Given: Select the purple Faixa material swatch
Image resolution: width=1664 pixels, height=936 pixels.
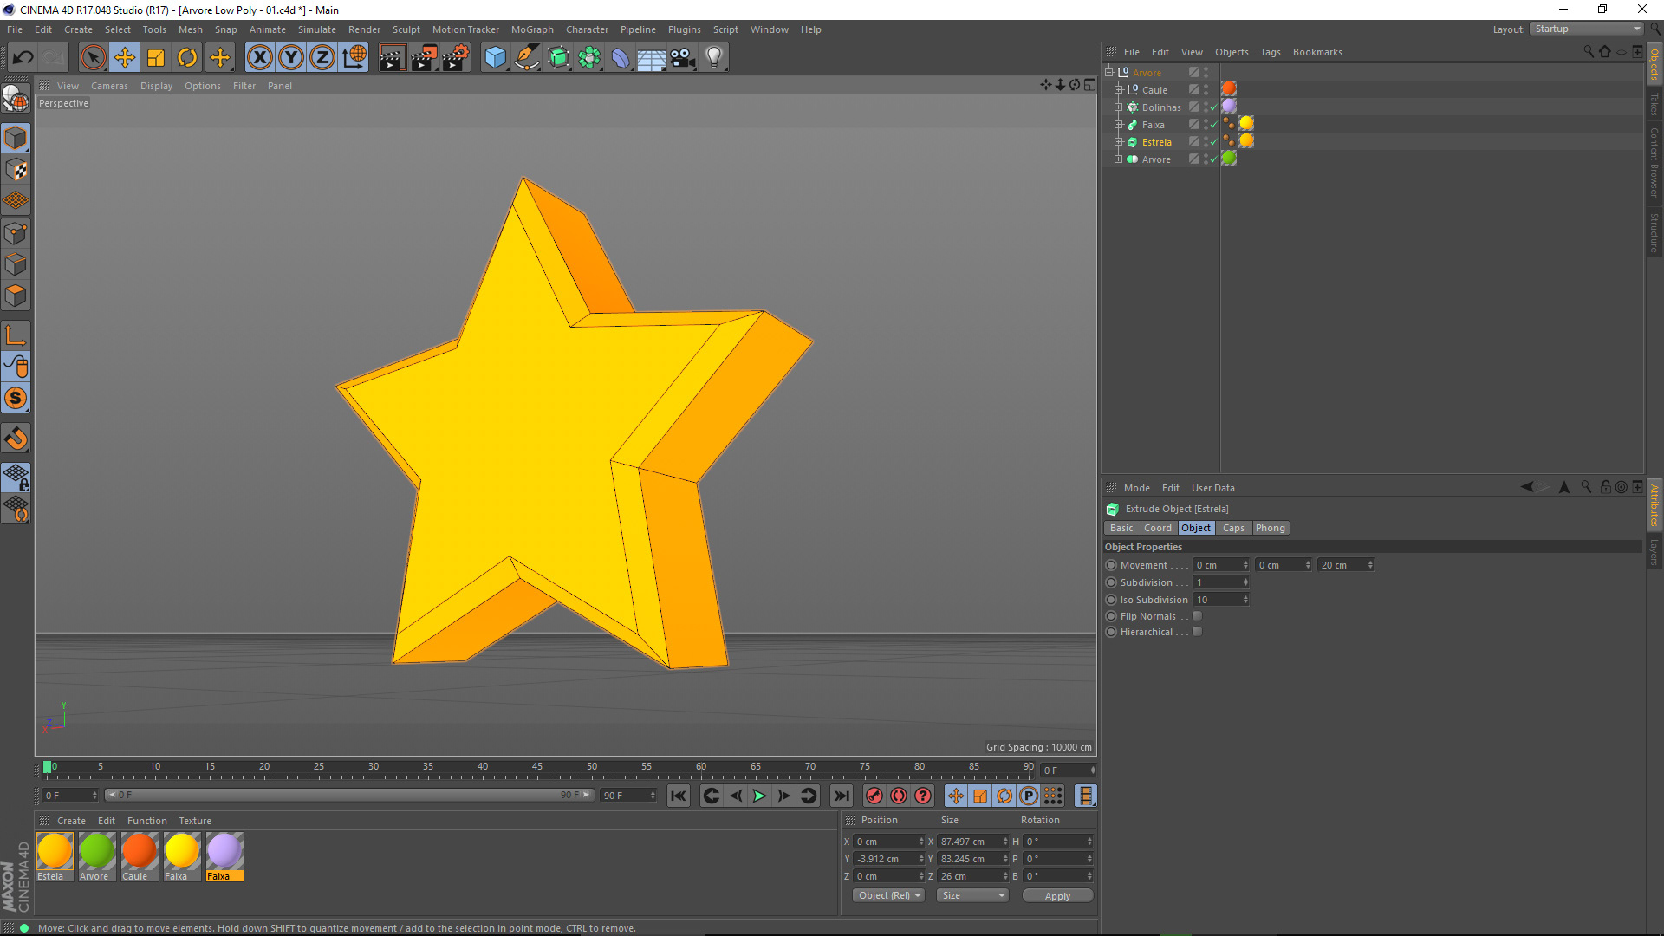Looking at the screenshot, I should pyautogui.click(x=224, y=851).
